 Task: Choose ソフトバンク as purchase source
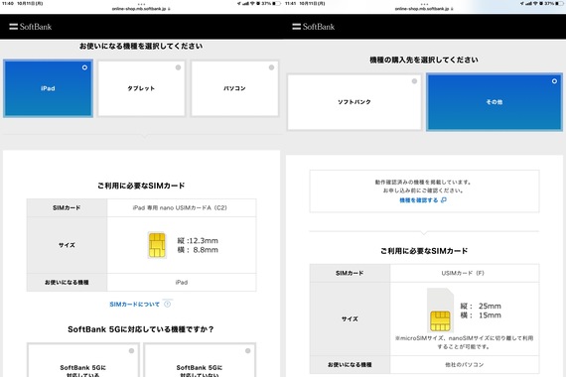pos(354,102)
